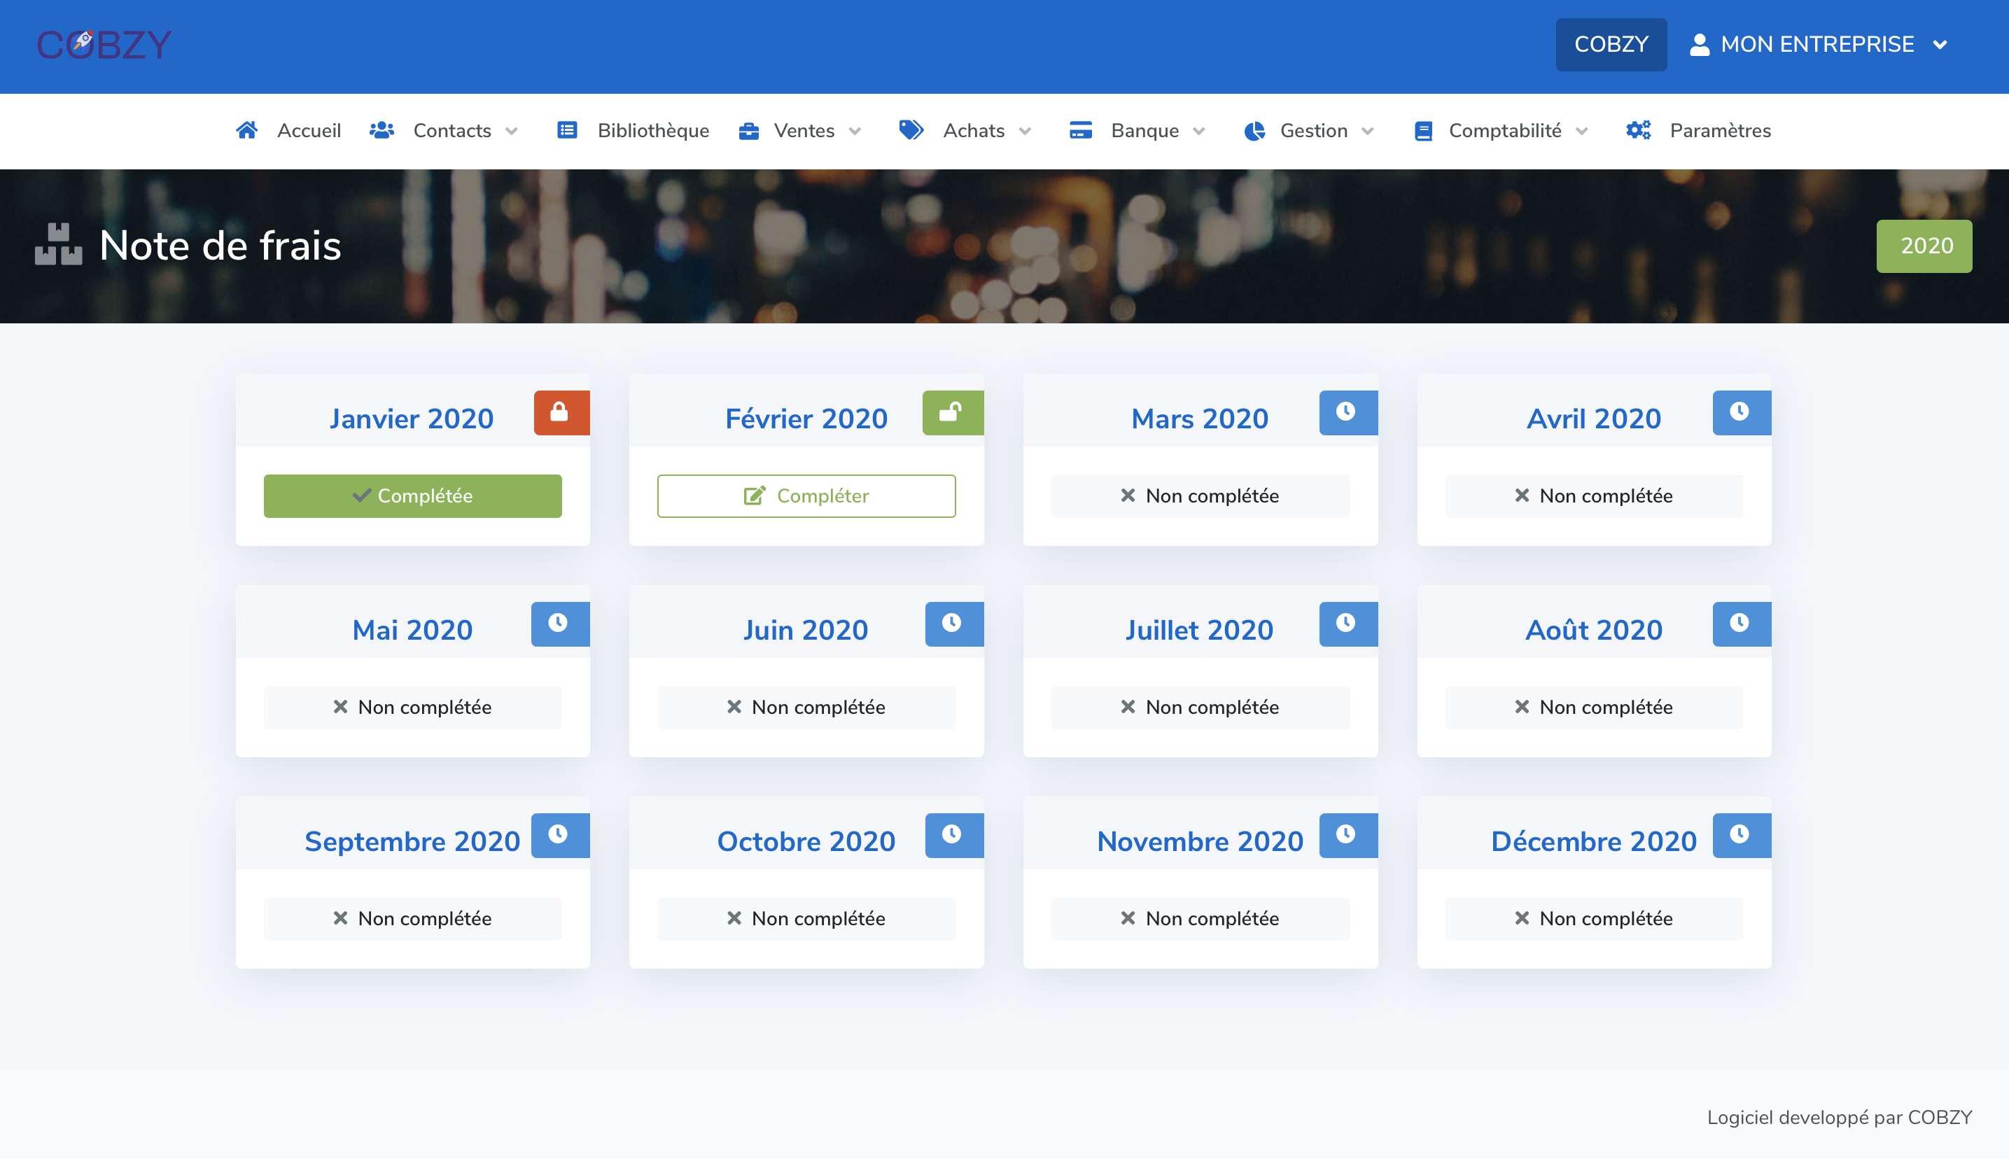Click Non complétée under Avril 2020
Image resolution: width=2009 pixels, height=1159 pixels.
click(x=1593, y=496)
